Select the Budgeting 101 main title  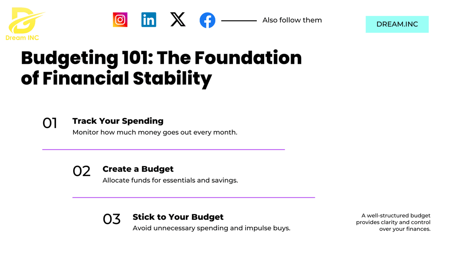coord(161,68)
